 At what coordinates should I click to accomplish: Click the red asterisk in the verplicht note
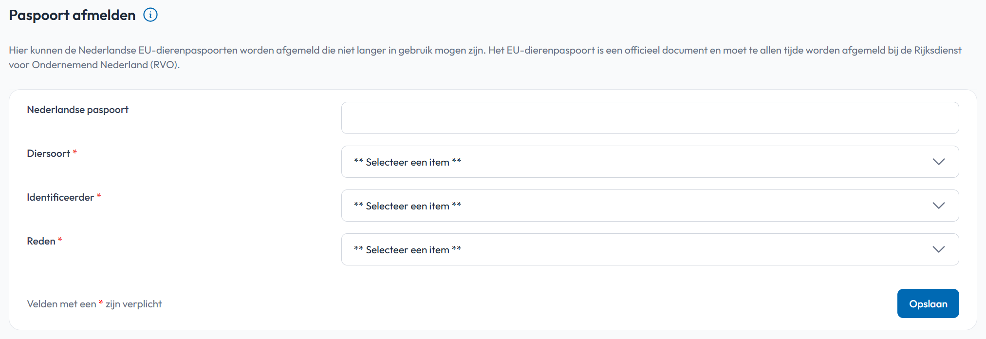pos(101,302)
